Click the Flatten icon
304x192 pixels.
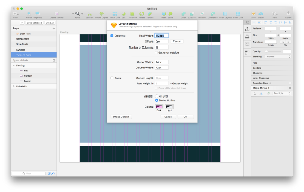pyautogui.click(x=150, y=14)
